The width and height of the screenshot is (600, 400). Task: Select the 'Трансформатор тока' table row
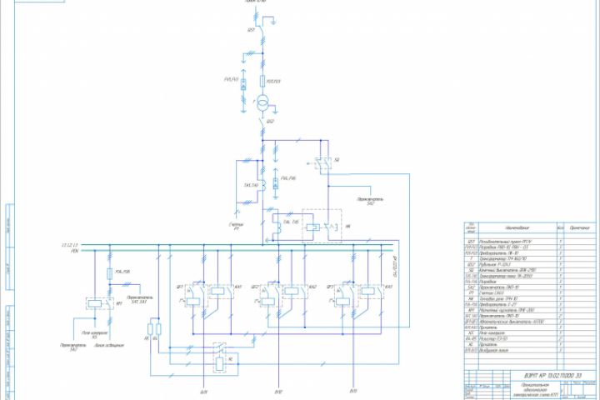[530, 276]
